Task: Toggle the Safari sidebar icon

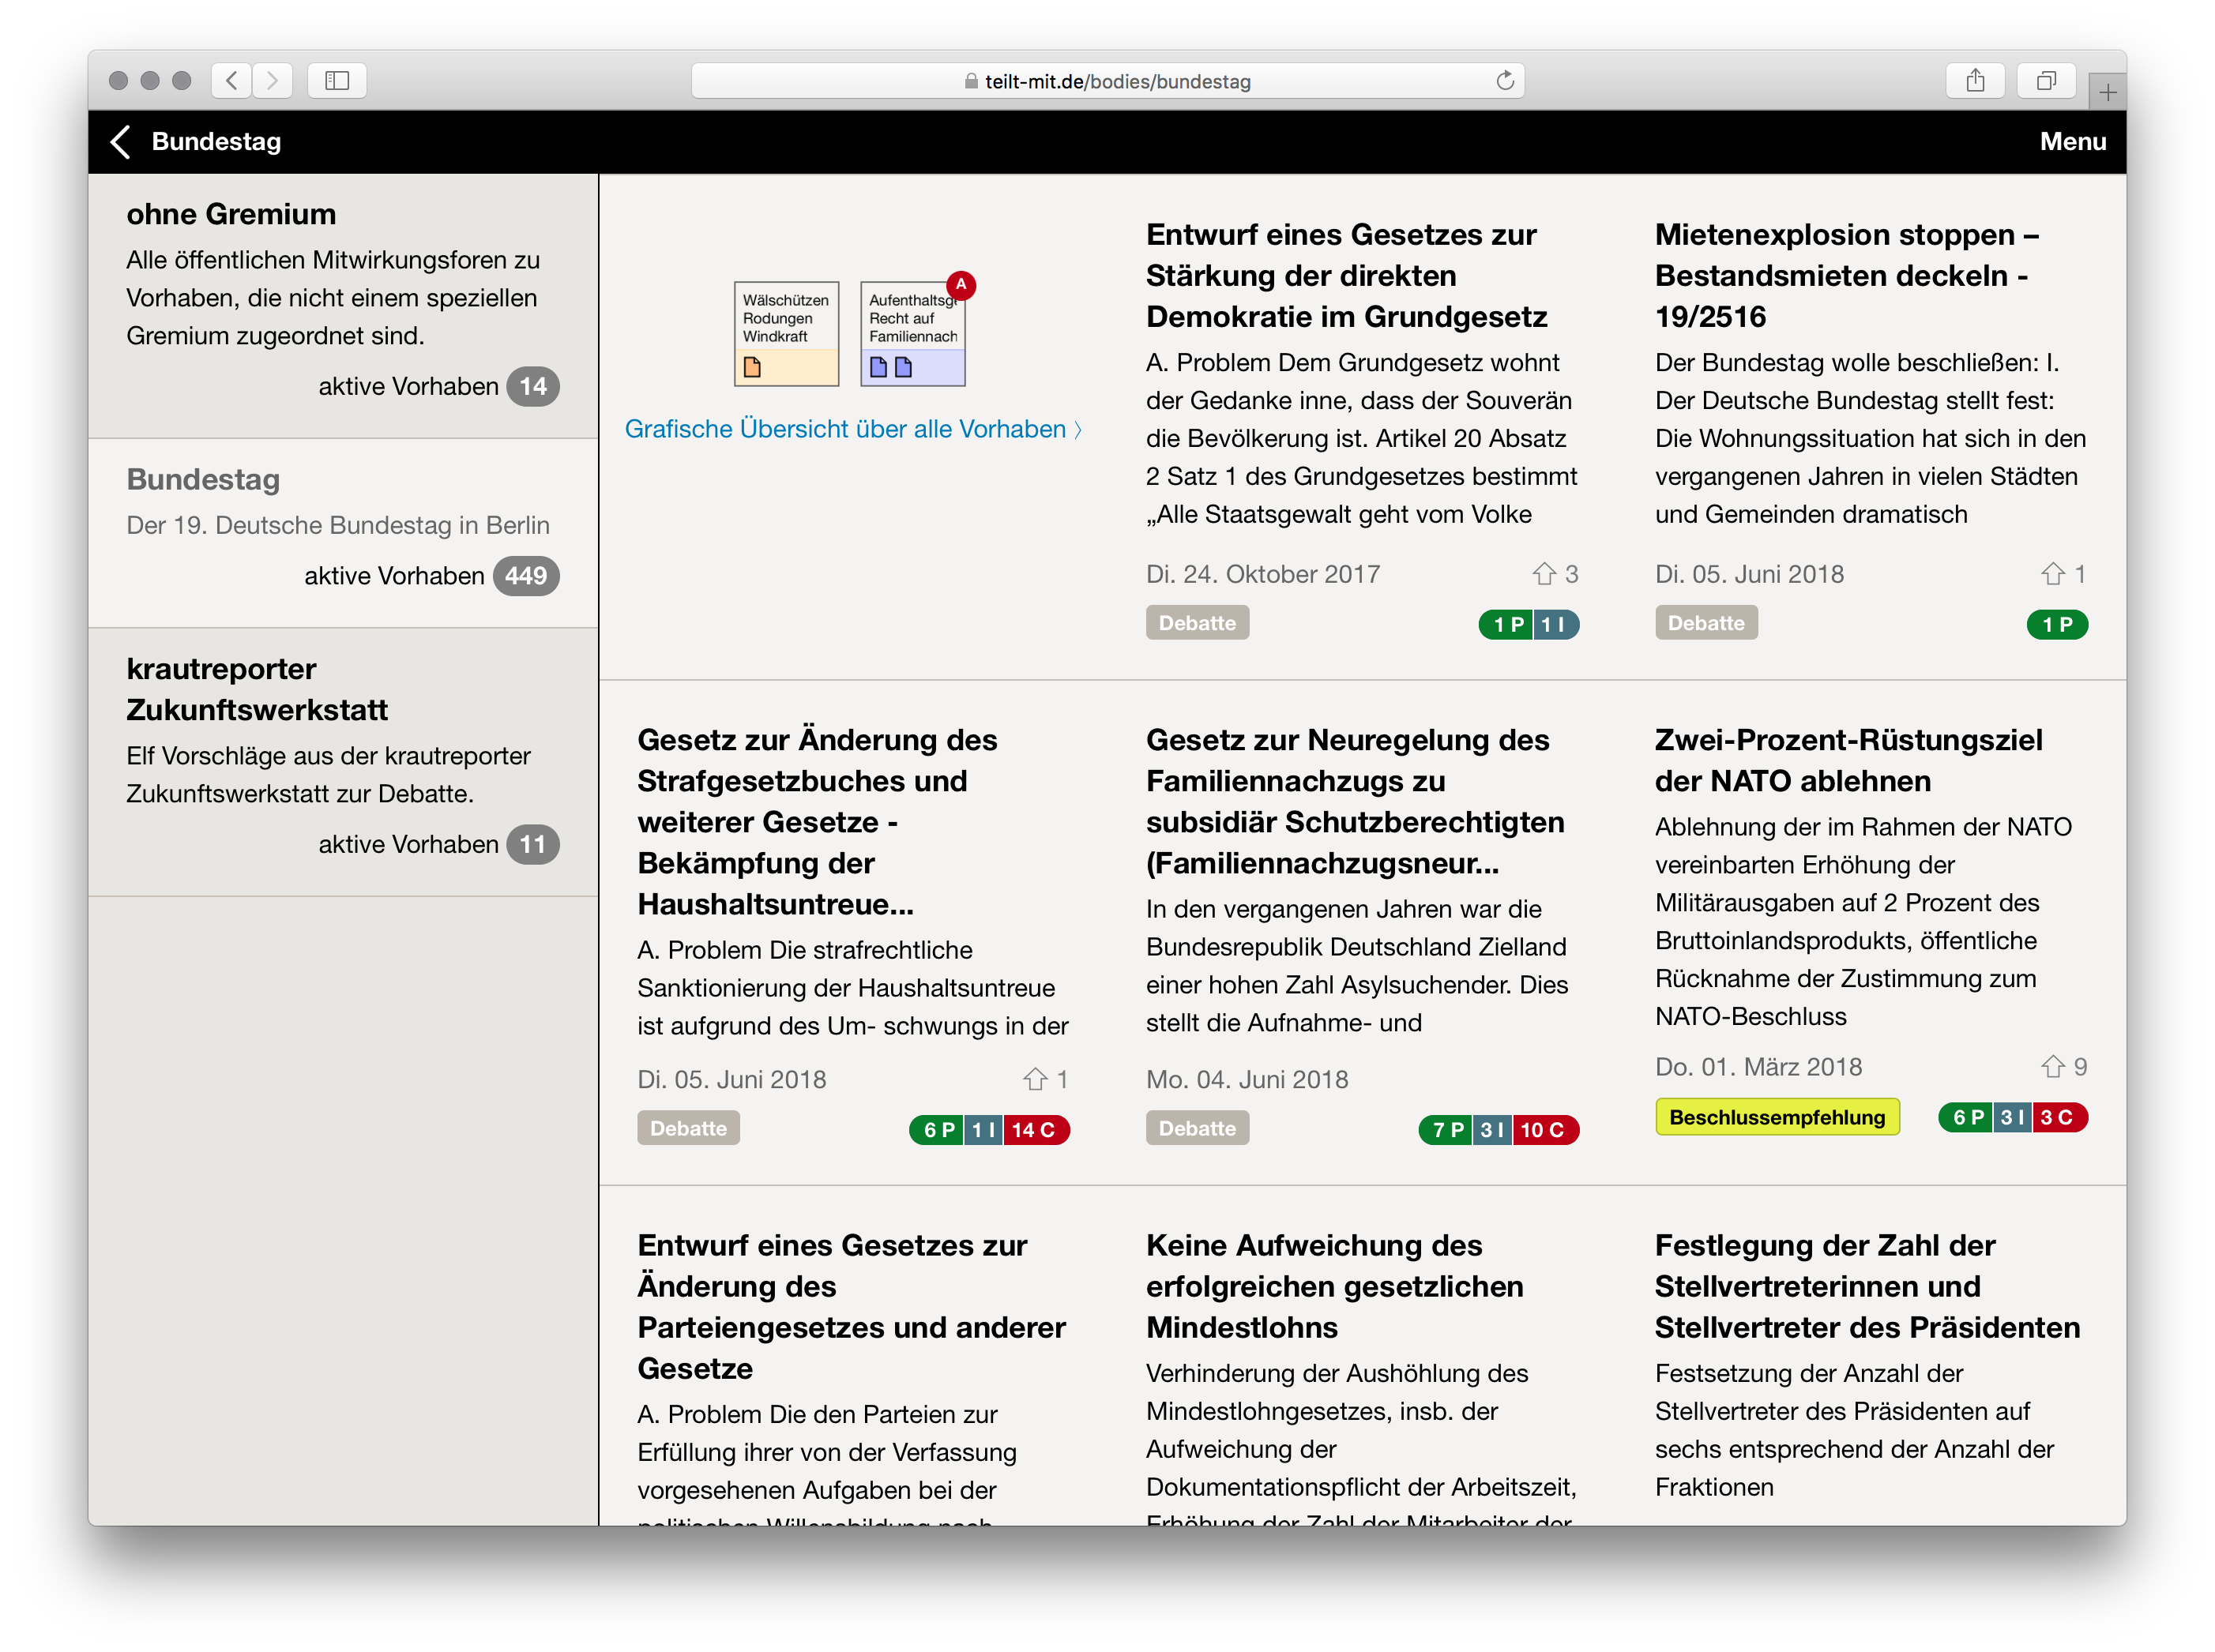Action: point(337,81)
